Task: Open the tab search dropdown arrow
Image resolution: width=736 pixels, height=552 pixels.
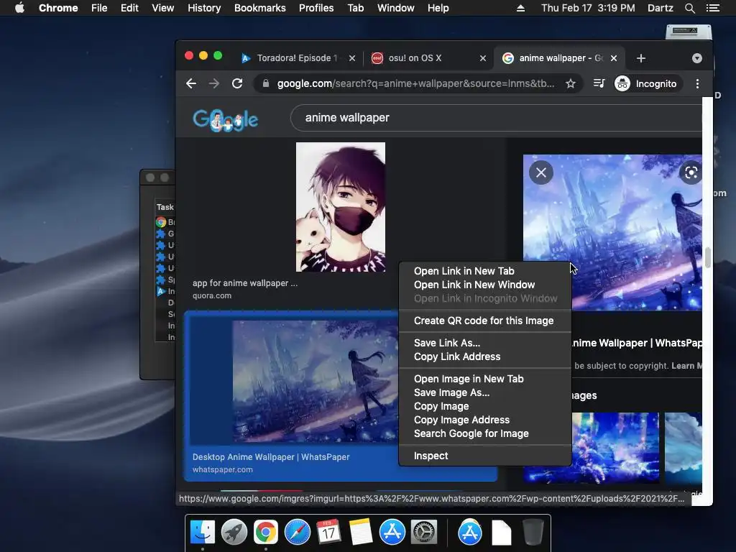Action: click(697, 58)
